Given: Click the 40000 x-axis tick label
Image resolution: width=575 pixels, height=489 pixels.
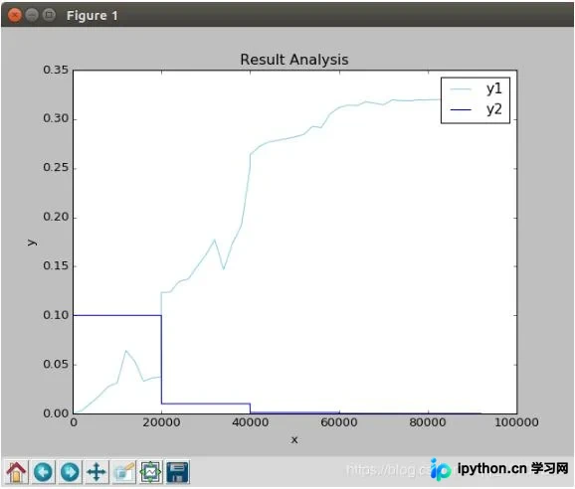Looking at the screenshot, I should click(250, 422).
